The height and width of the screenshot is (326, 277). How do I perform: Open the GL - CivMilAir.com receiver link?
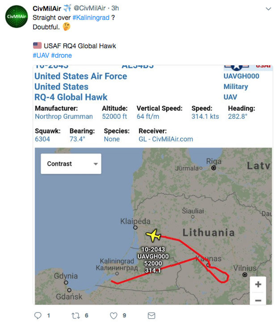[x=166, y=139]
